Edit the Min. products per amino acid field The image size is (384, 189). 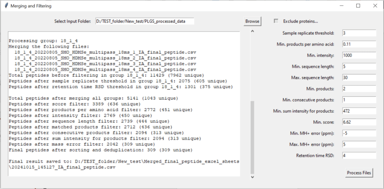pos(358,44)
